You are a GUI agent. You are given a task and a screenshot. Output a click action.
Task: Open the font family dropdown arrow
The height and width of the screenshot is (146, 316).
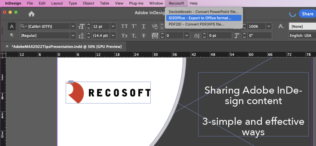[73, 27]
